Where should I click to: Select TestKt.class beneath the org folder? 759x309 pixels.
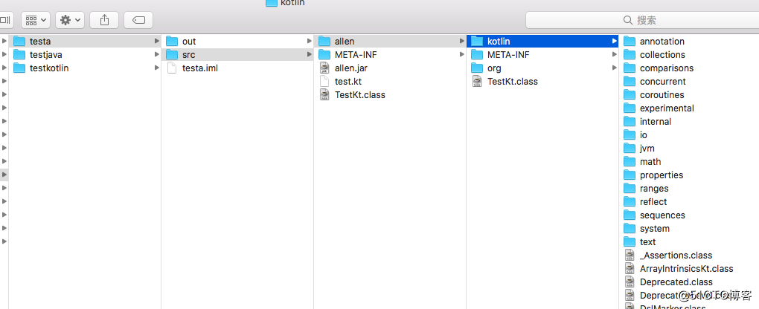(x=513, y=81)
